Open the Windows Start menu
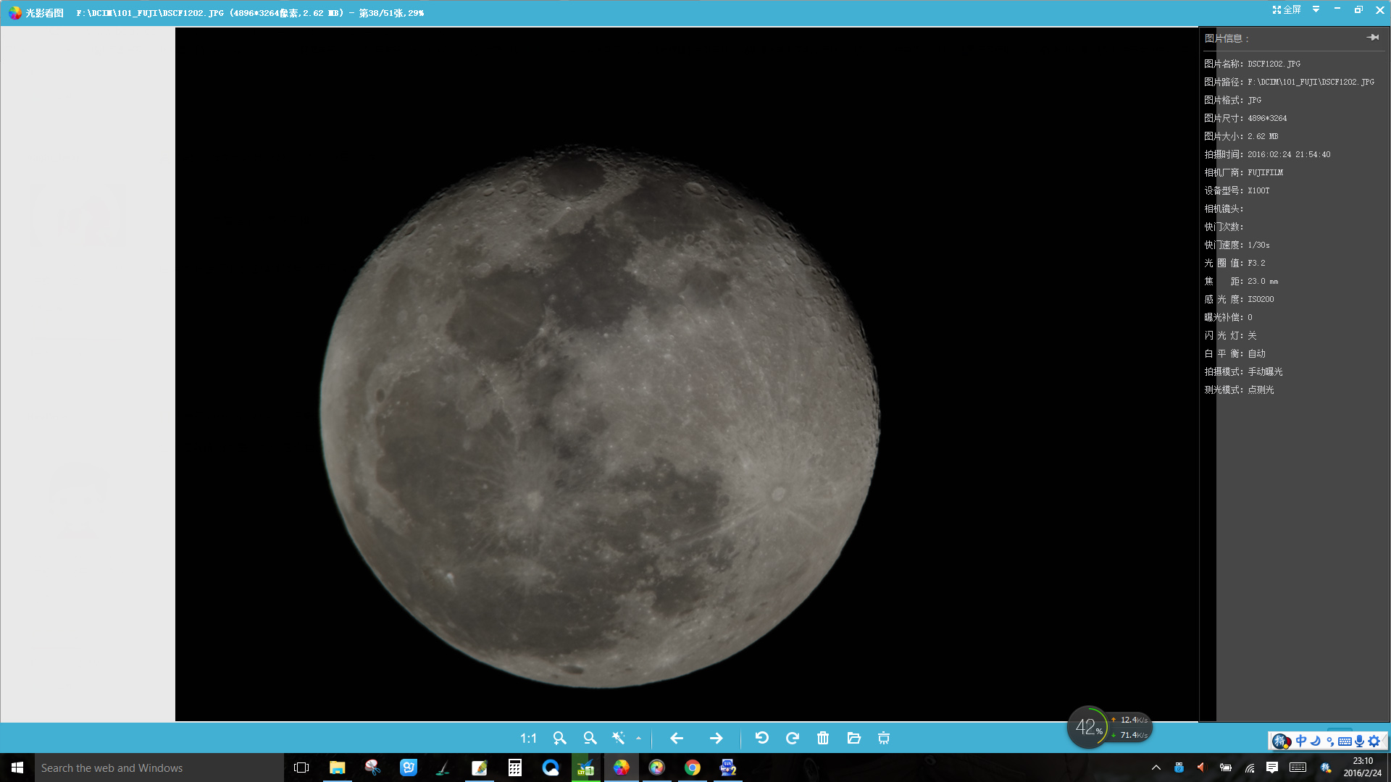Image resolution: width=1391 pixels, height=782 pixels. tap(17, 768)
